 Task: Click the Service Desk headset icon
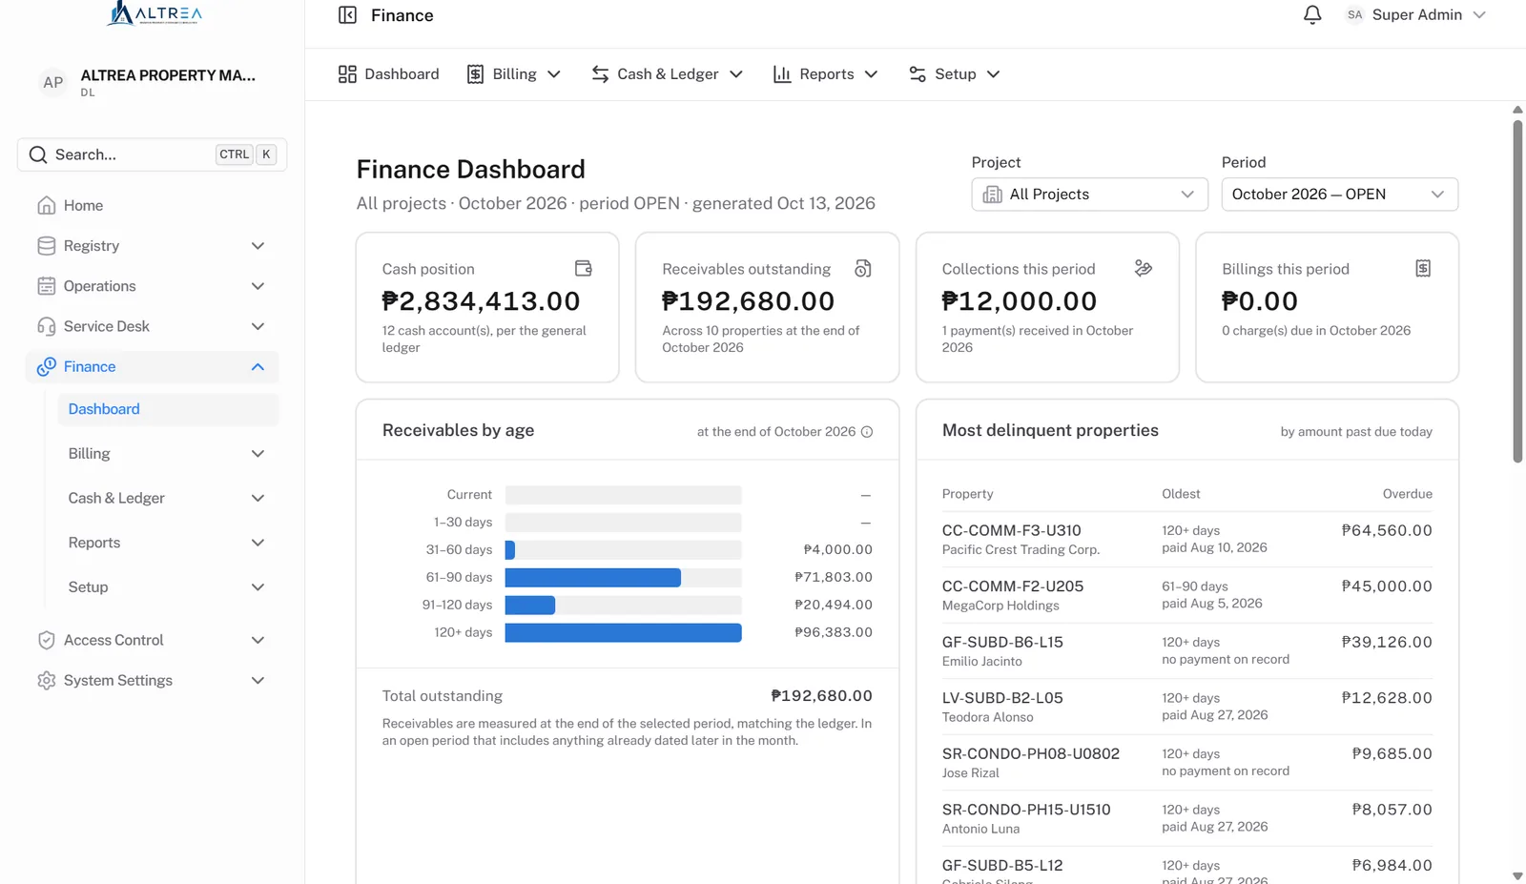[46, 326]
